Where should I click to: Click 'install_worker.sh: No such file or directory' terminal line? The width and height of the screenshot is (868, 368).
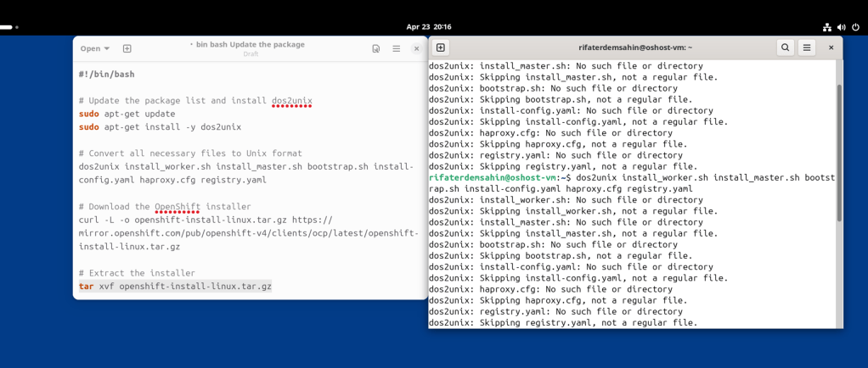click(x=566, y=200)
